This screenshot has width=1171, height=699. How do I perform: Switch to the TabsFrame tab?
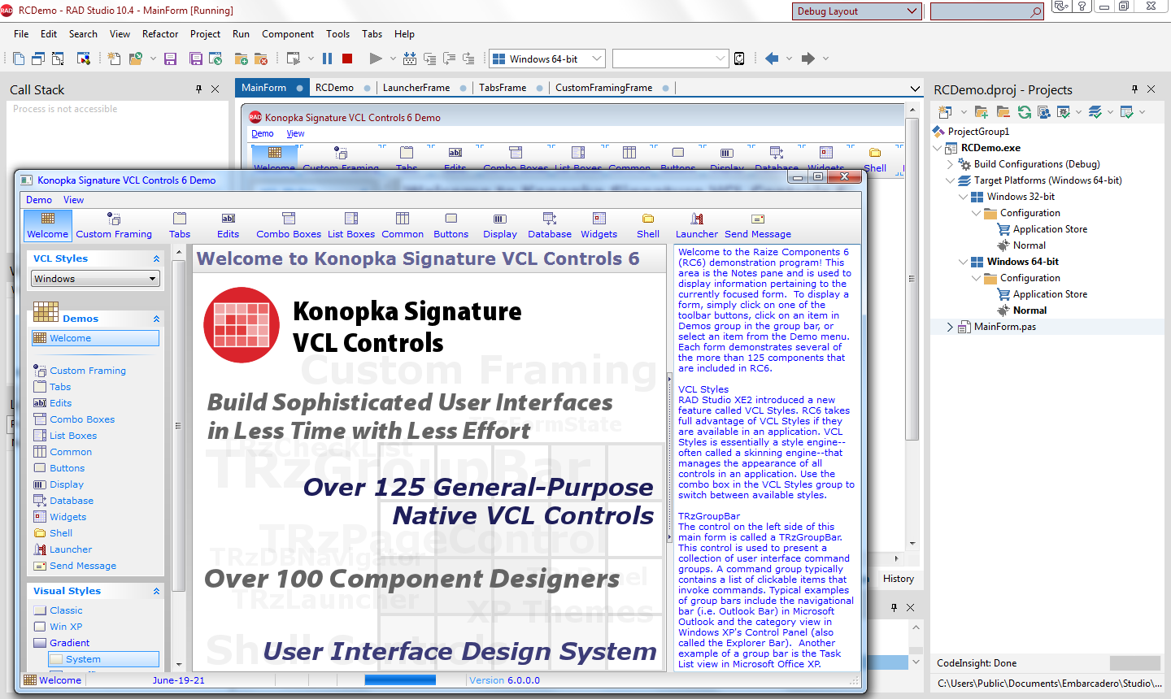(503, 88)
